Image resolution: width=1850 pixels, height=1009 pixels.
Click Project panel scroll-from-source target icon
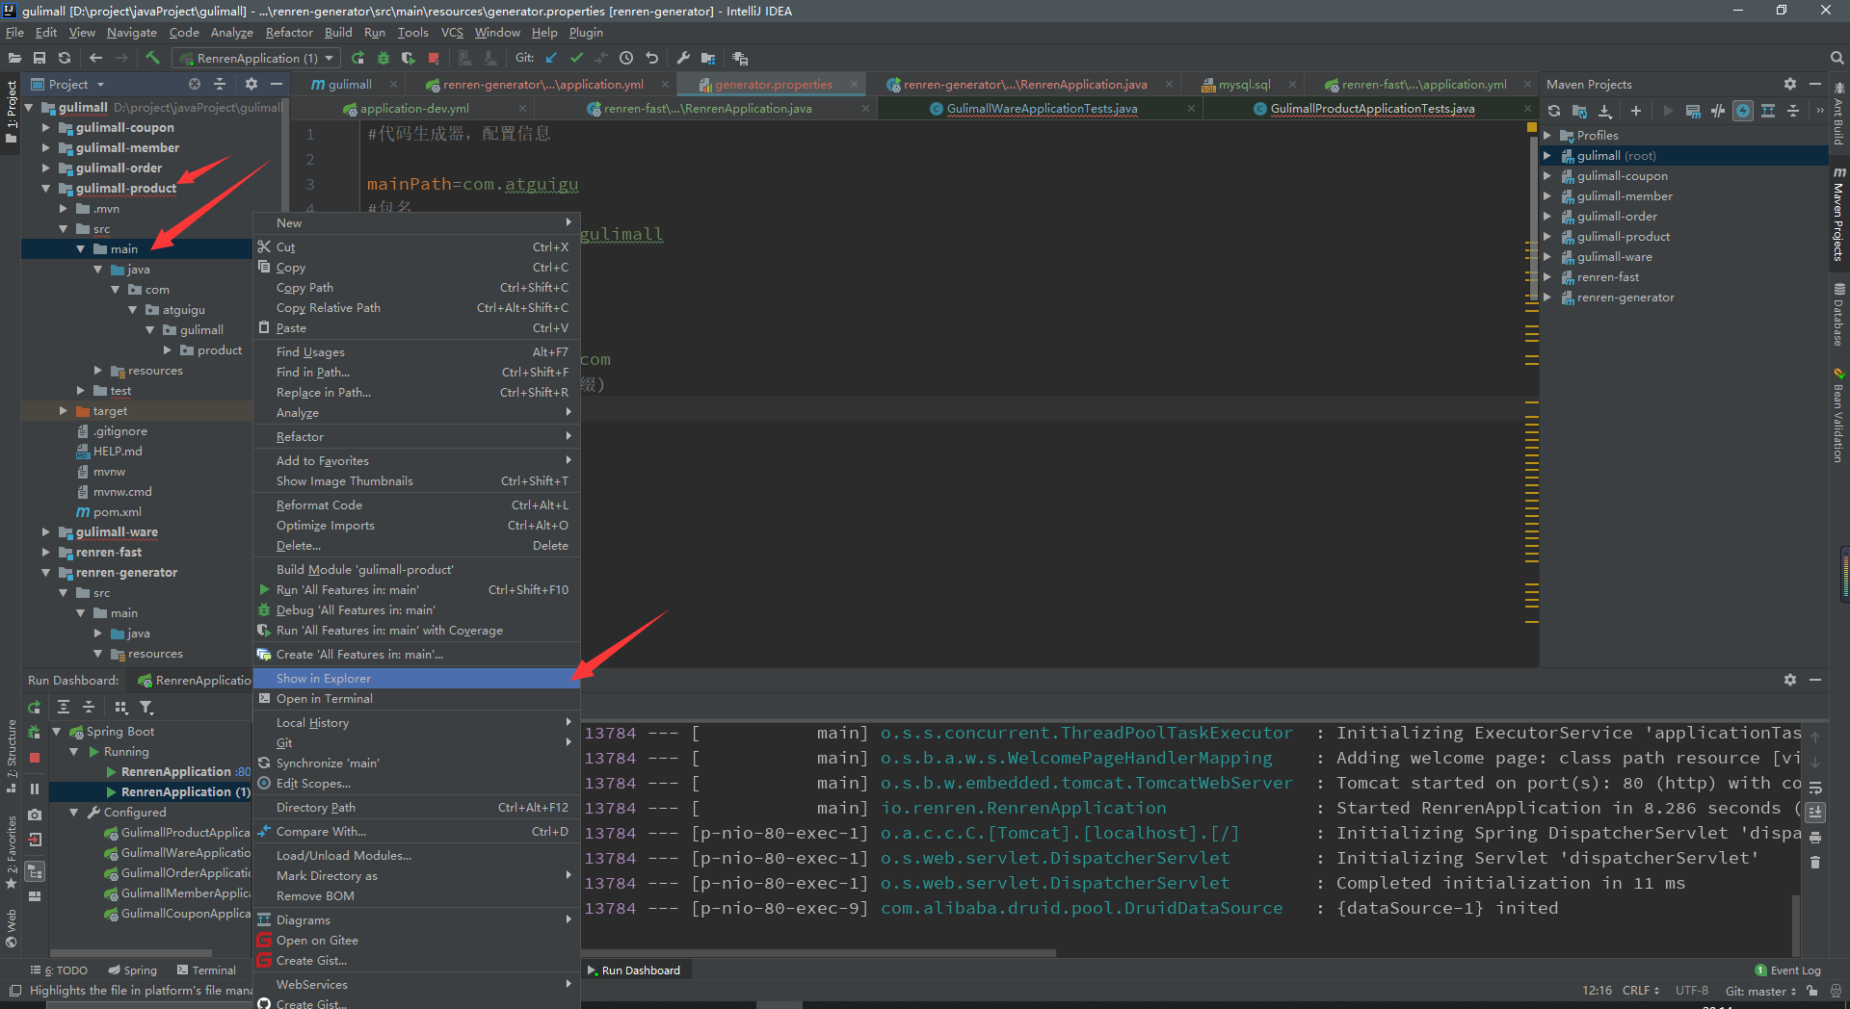[195, 84]
